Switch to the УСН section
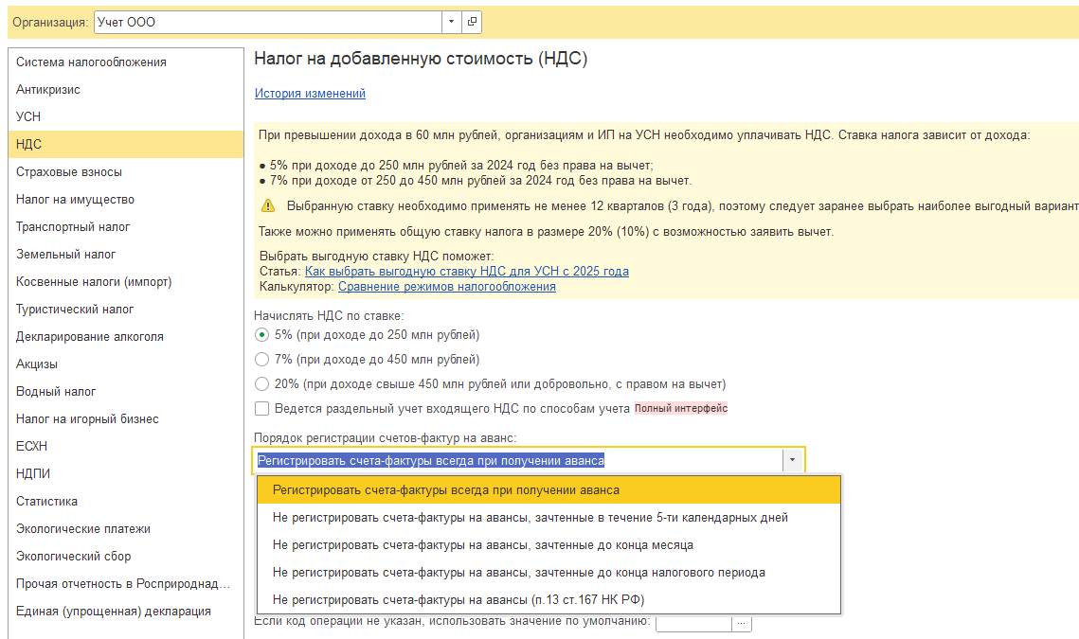Viewport: 1079px width, 639px height. coord(28,117)
